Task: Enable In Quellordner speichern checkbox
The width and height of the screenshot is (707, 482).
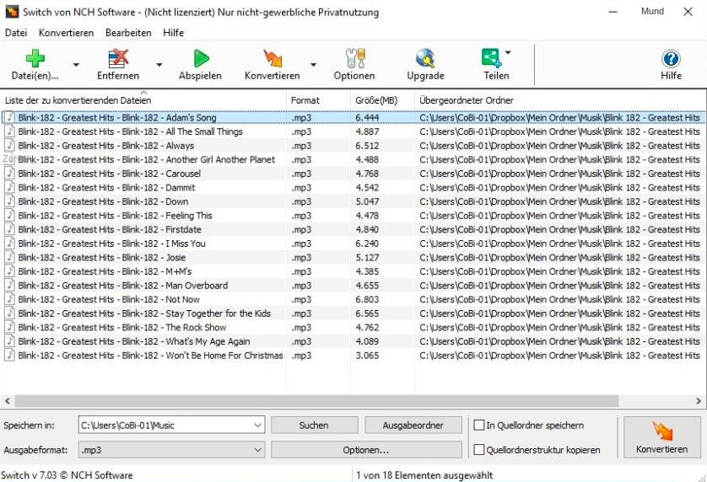Action: (479, 425)
